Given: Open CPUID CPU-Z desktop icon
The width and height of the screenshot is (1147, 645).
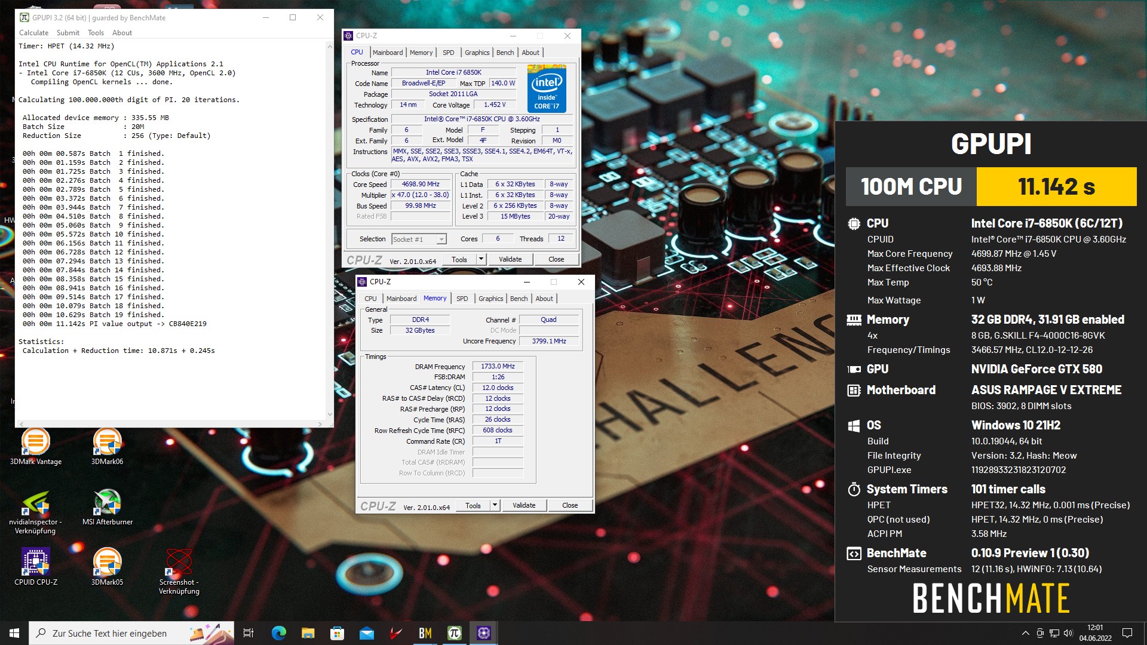Looking at the screenshot, I should (x=36, y=567).
